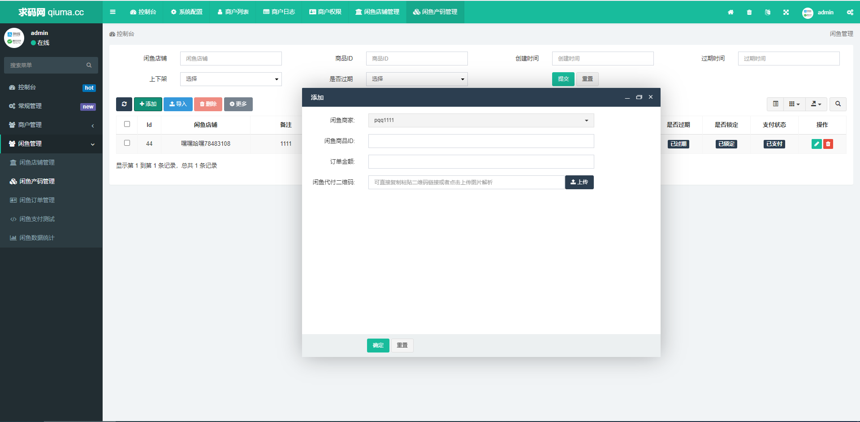860x422 pixels.
Task: Focus the 商品ID filter field
Action: [417, 58]
